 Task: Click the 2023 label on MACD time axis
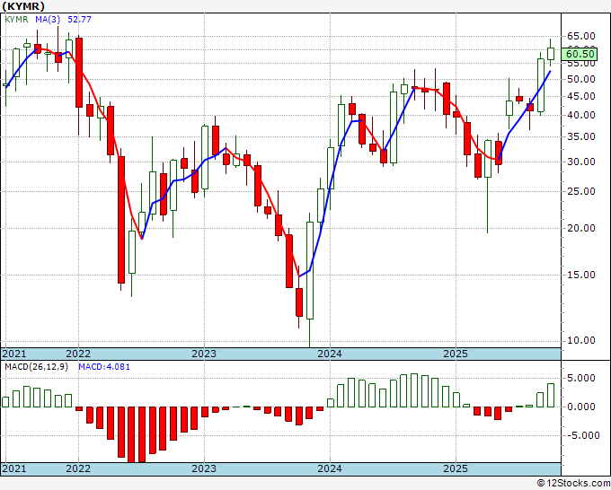pyautogui.click(x=204, y=468)
